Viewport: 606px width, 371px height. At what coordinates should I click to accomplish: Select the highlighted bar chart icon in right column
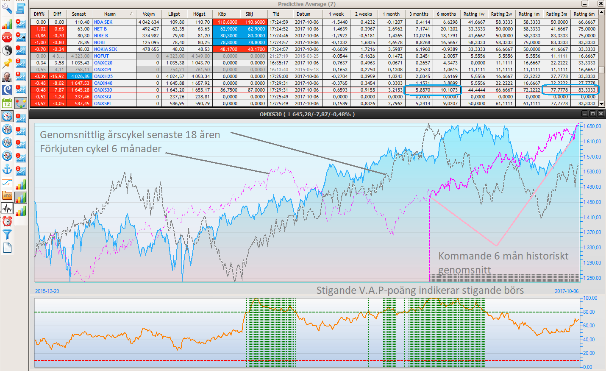pyautogui.click(x=20, y=197)
